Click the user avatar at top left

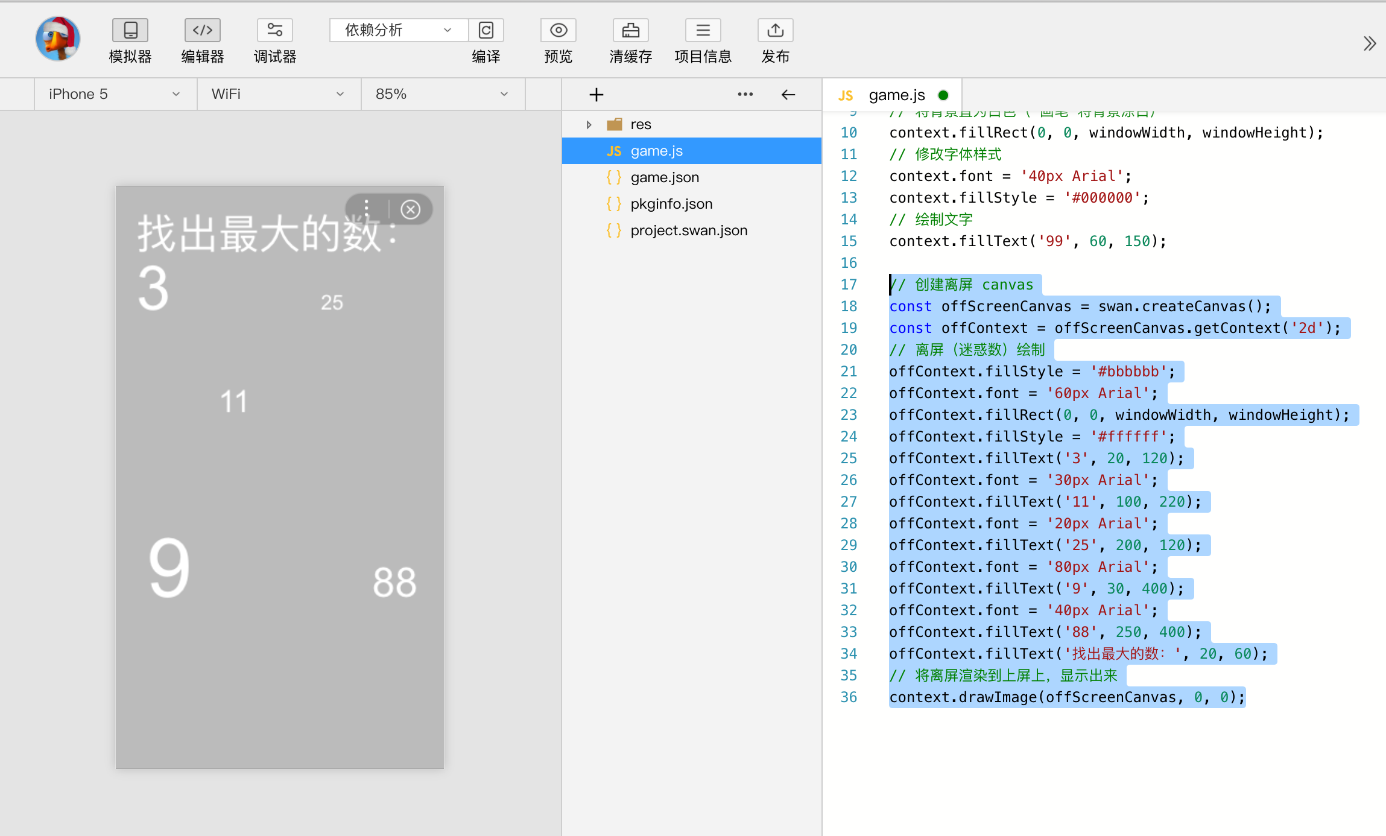(58, 39)
